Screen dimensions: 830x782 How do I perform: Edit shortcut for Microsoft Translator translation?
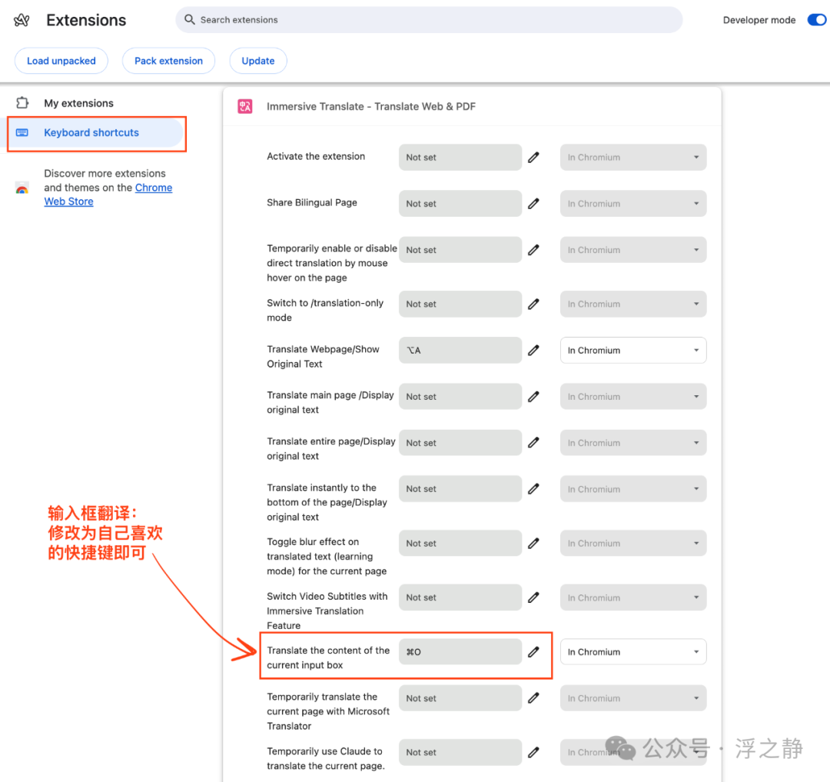pyautogui.click(x=533, y=698)
